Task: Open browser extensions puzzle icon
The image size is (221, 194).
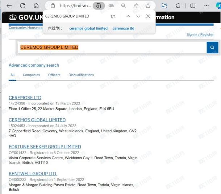Action: coord(178,6)
